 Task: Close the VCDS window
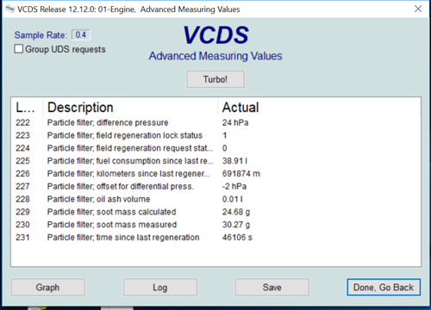pyautogui.click(x=418, y=9)
